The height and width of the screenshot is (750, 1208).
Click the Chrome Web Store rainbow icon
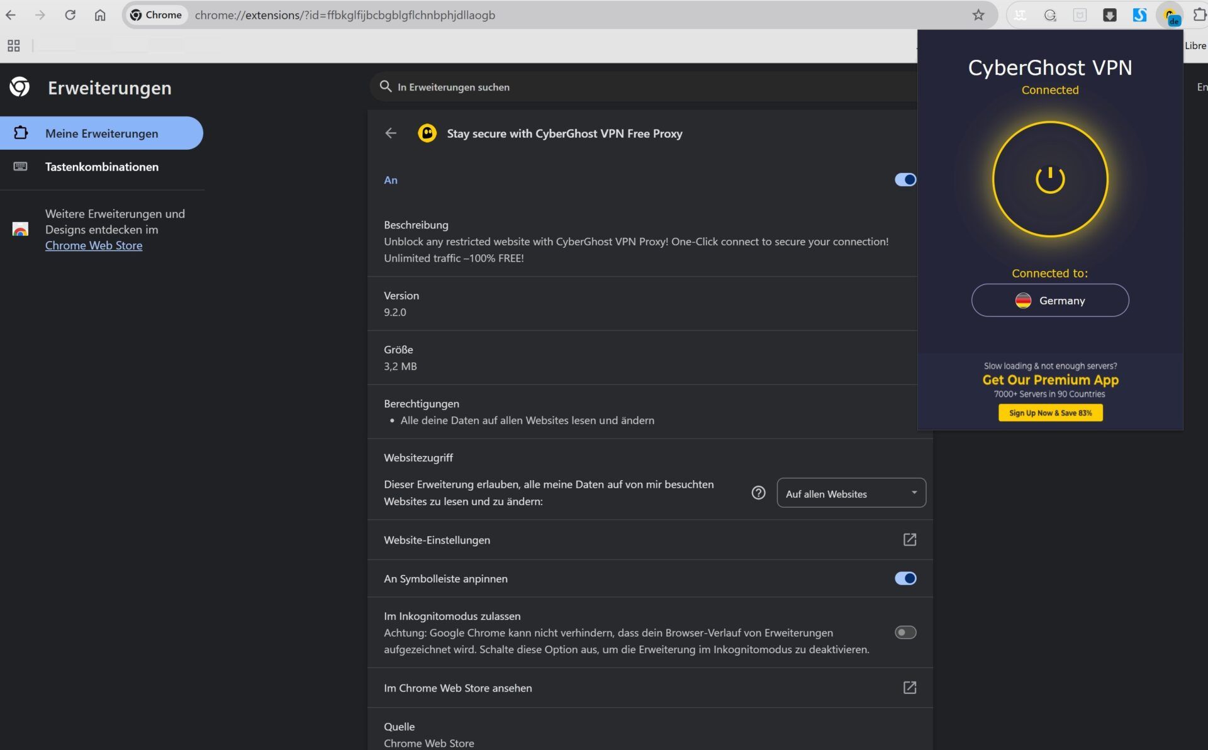point(20,229)
